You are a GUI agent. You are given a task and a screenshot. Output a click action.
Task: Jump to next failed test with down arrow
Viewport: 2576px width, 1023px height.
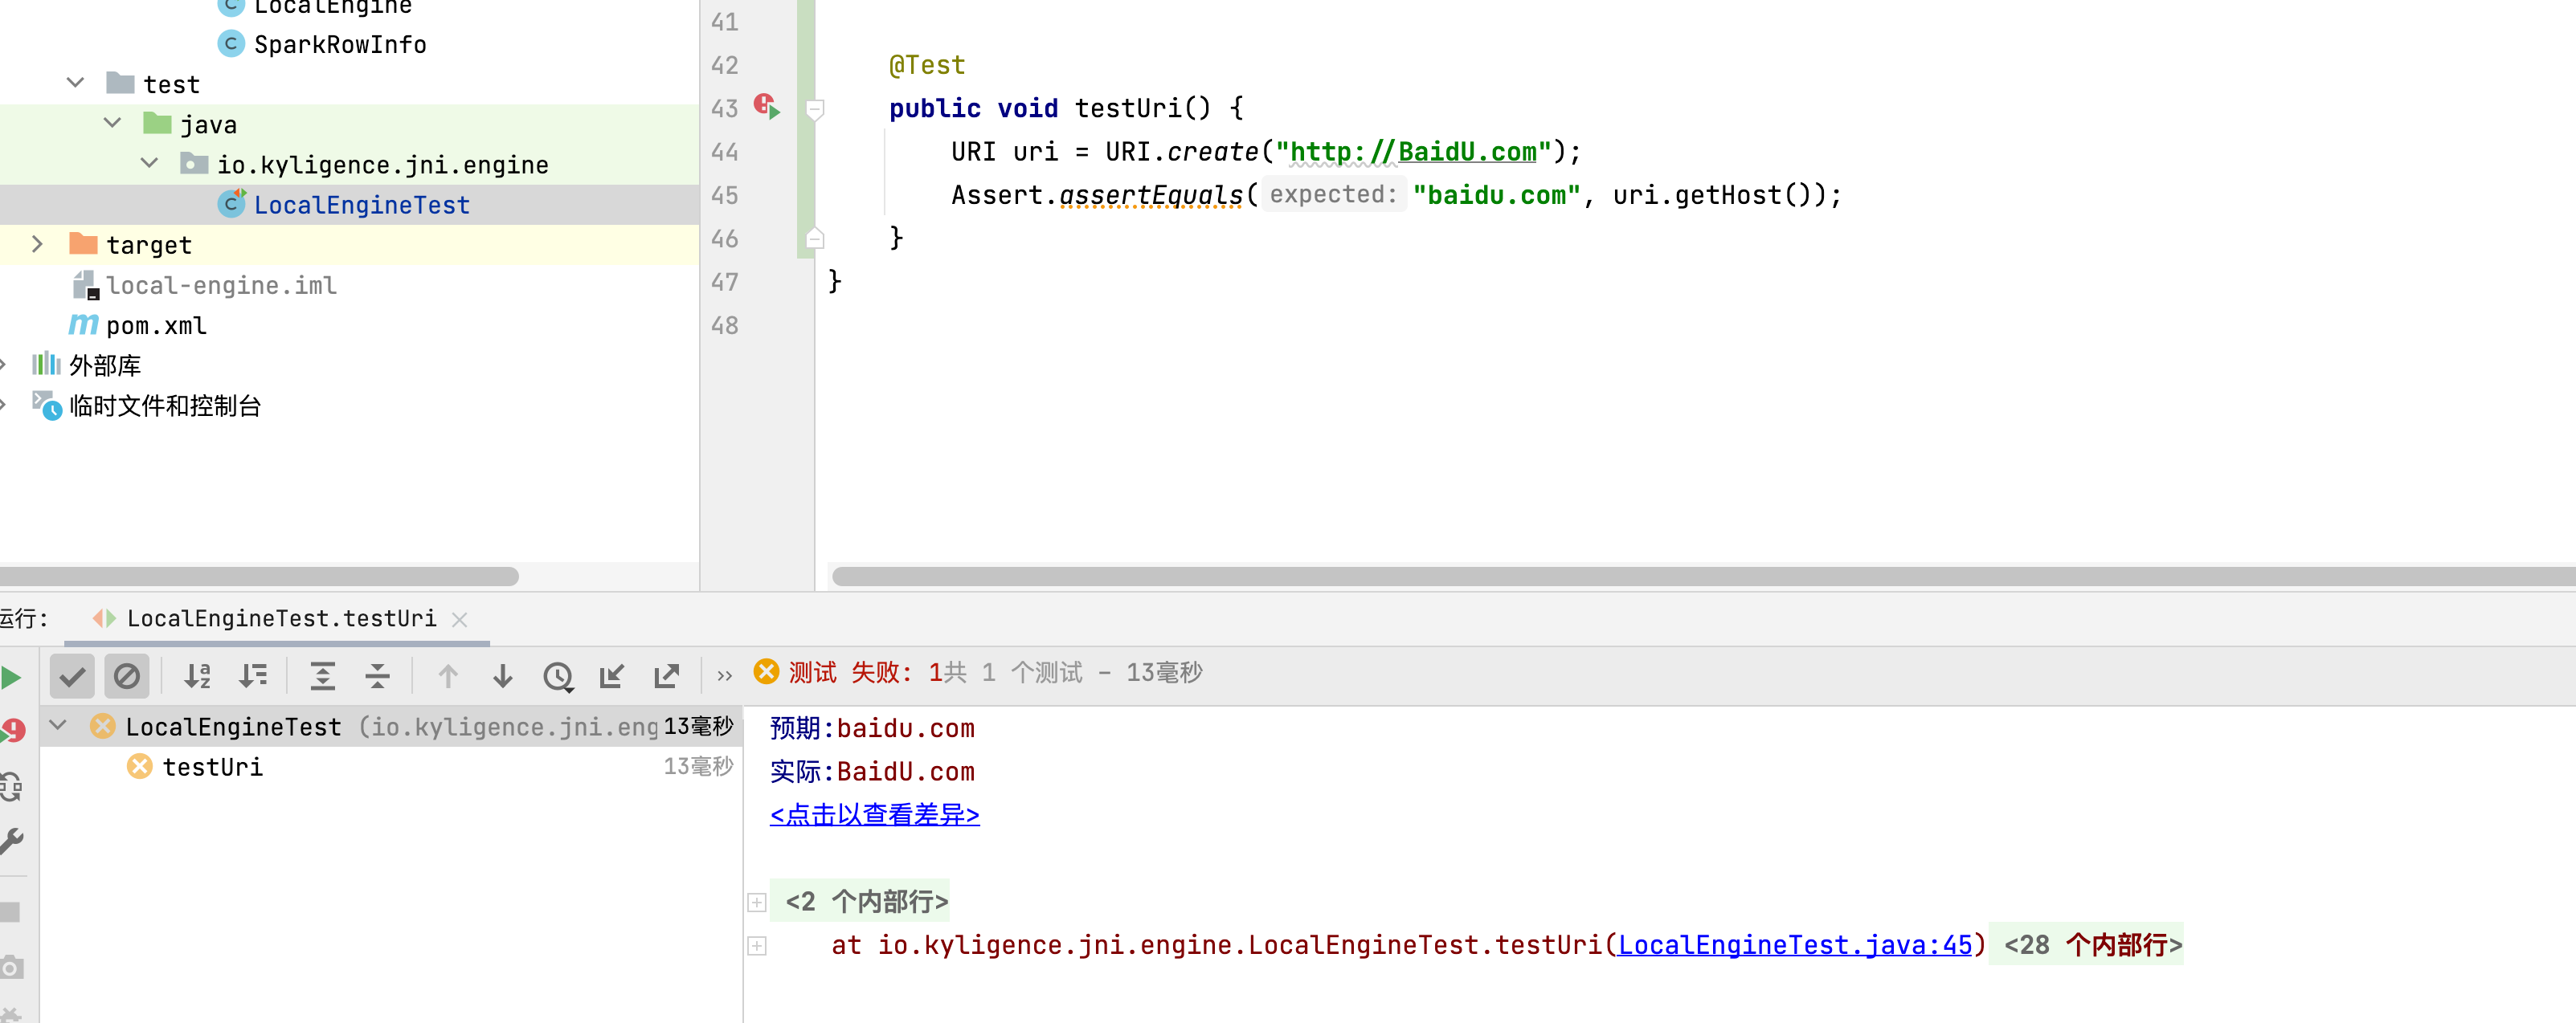[x=502, y=675]
